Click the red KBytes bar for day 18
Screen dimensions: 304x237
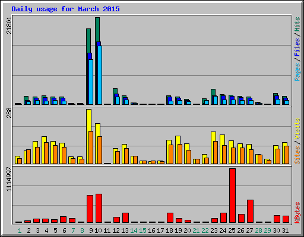click(170, 218)
